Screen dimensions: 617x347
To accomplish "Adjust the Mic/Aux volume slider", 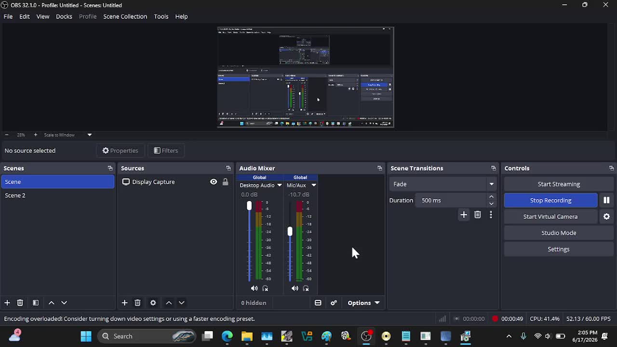I will 290,231.
